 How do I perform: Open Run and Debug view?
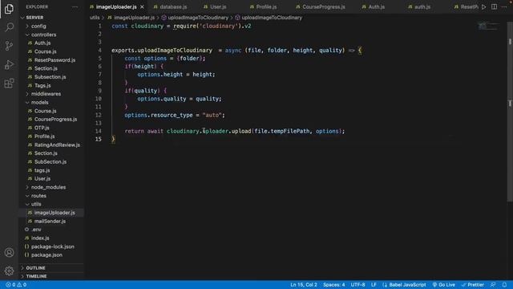click(x=9, y=64)
